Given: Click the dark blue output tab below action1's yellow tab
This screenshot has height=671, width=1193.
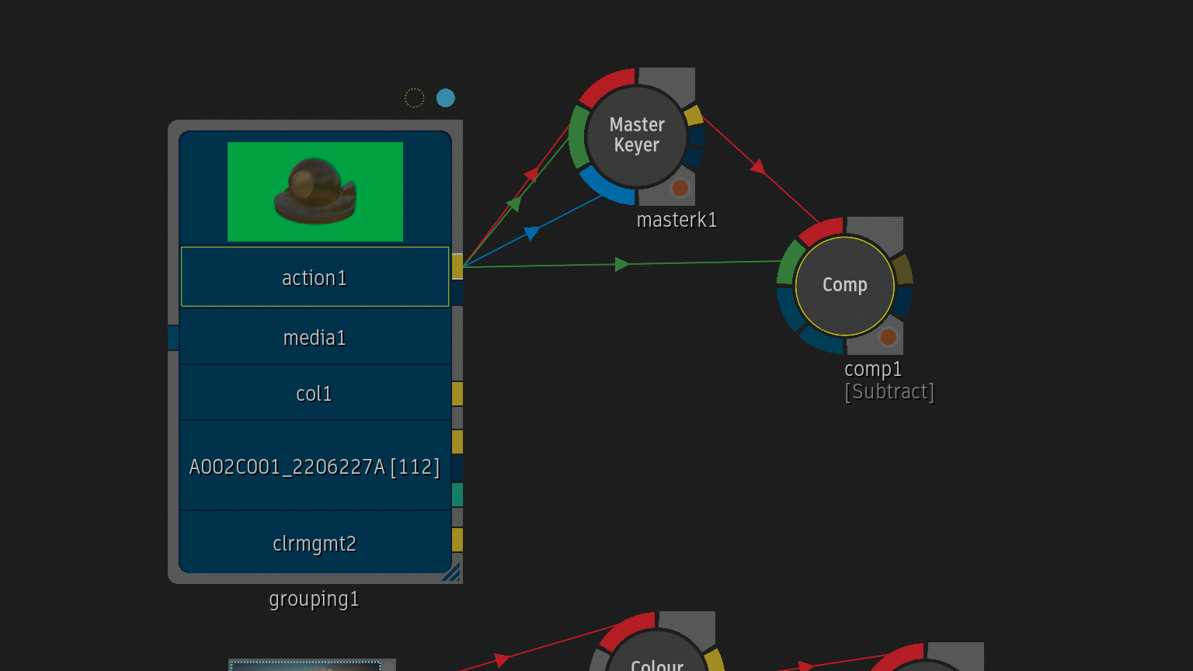Looking at the screenshot, I should (x=457, y=293).
